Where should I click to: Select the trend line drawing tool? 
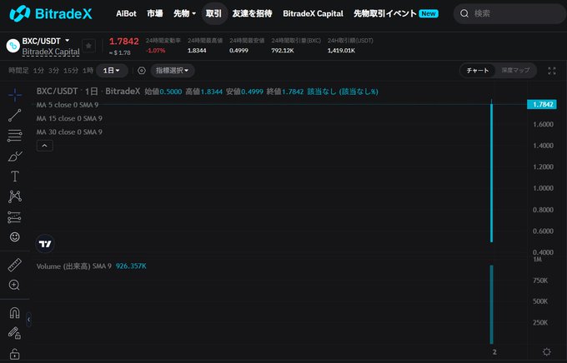(15, 115)
